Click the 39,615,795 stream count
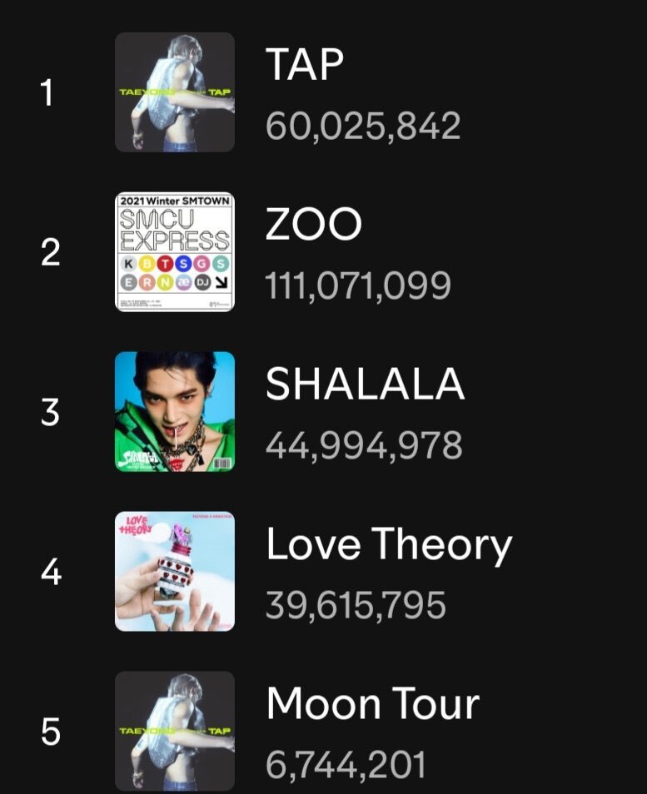The height and width of the screenshot is (794, 647). 356,605
